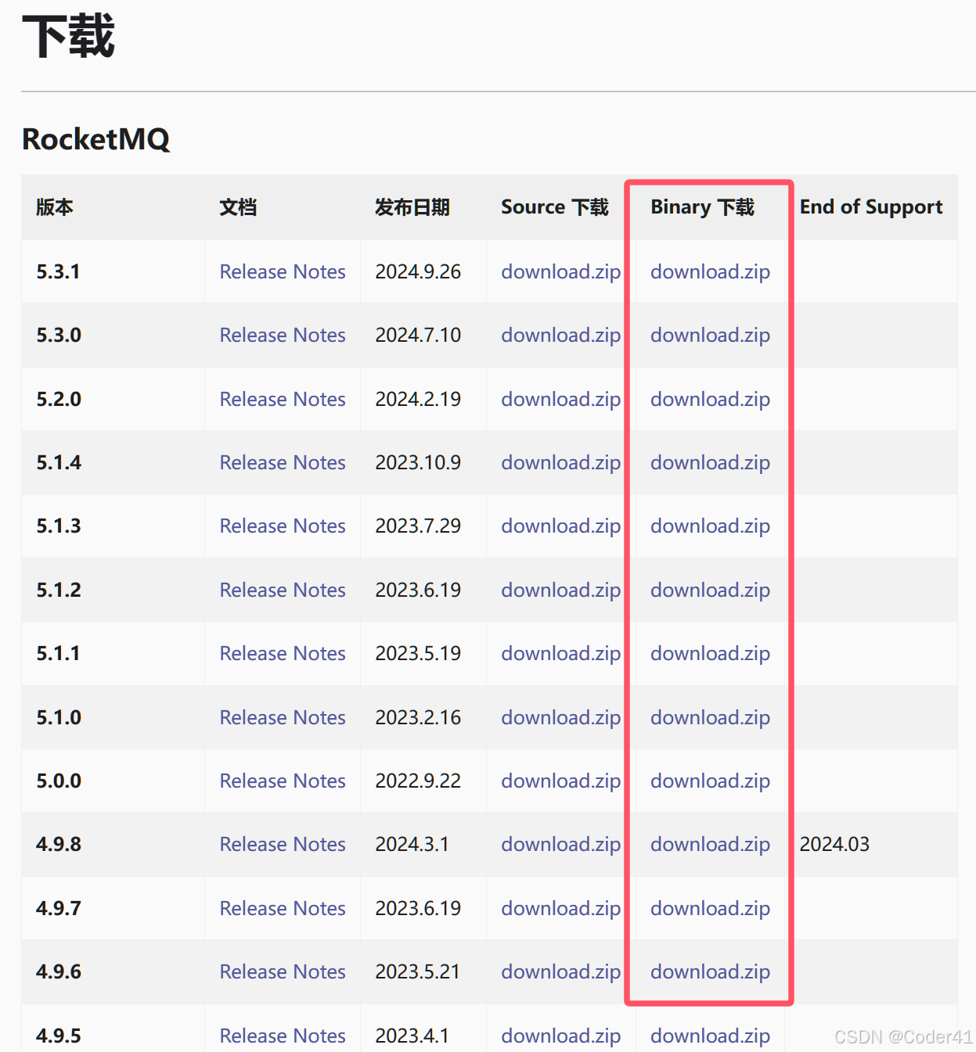Click the RocketMQ section heading

point(95,140)
